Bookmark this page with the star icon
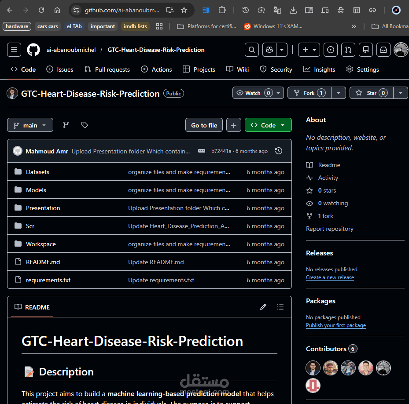 pyautogui.click(x=184, y=10)
